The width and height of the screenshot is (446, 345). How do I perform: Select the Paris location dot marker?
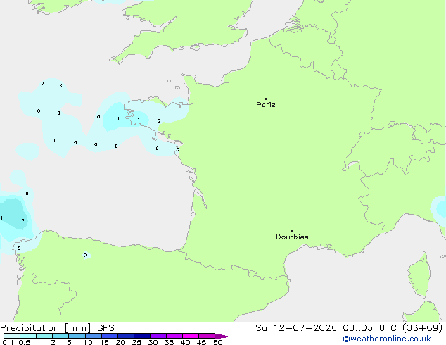(266, 99)
